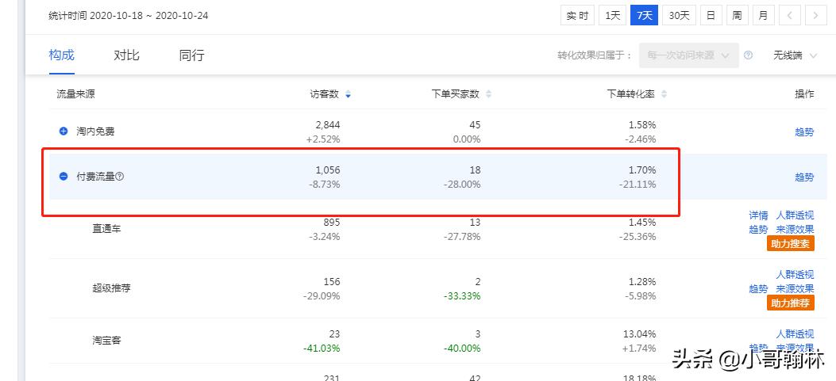Select the 周 granularity button
The height and width of the screenshot is (381, 836).
(x=737, y=15)
